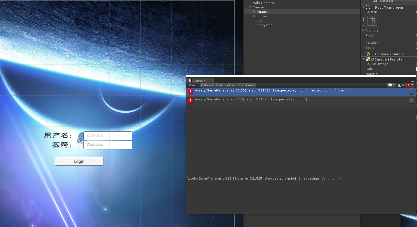
Task: Click the Color property label
Action: (370, 69)
